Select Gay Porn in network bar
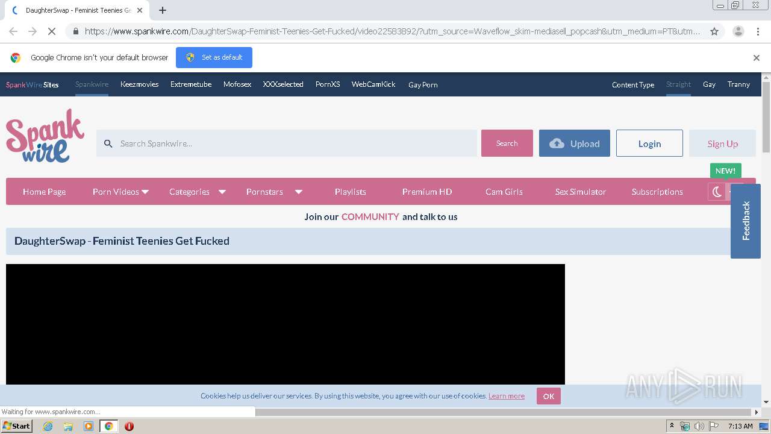This screenshot has width=771, height=434. (x=423, y=85)
